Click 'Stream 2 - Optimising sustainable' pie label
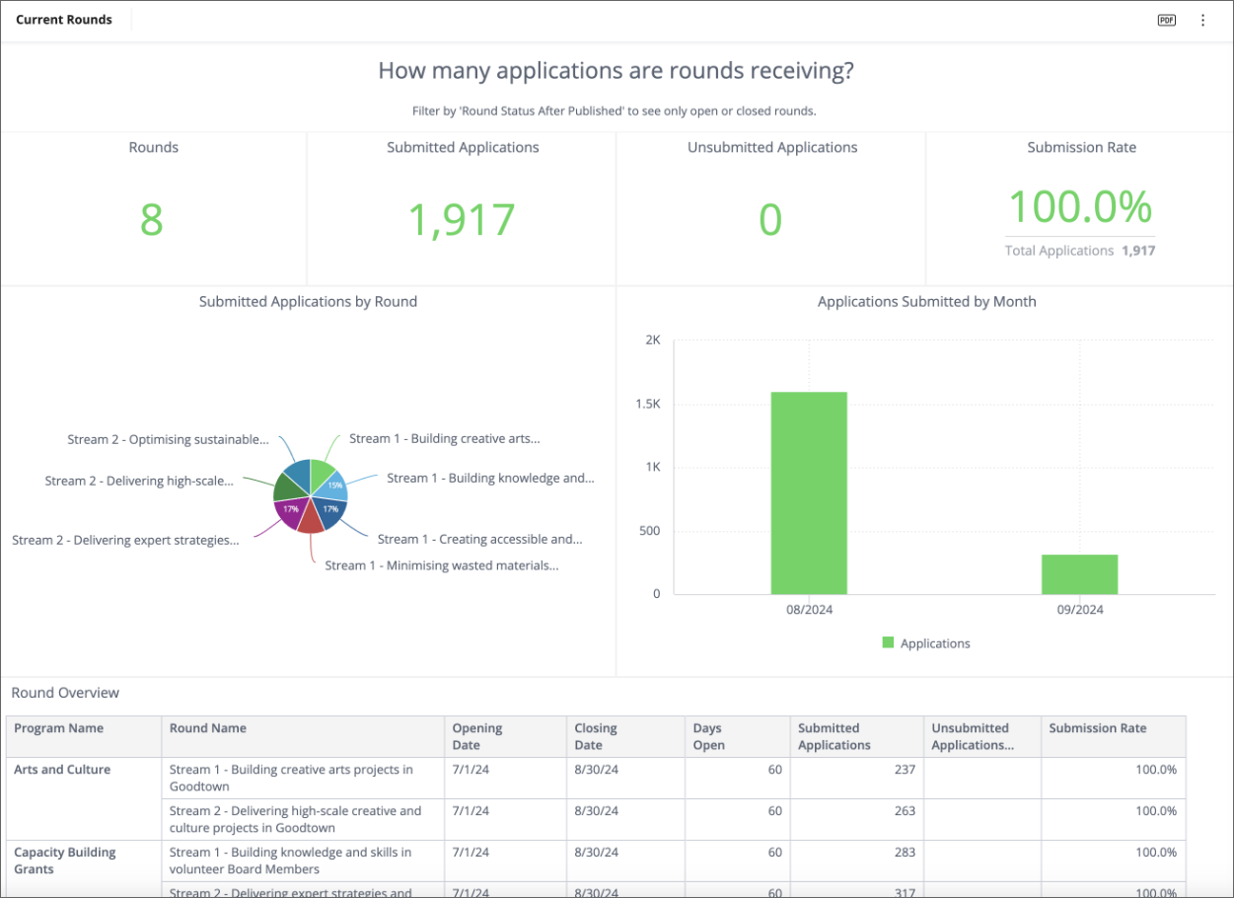Screen dimensions: 1234x898 pos(168,439)
